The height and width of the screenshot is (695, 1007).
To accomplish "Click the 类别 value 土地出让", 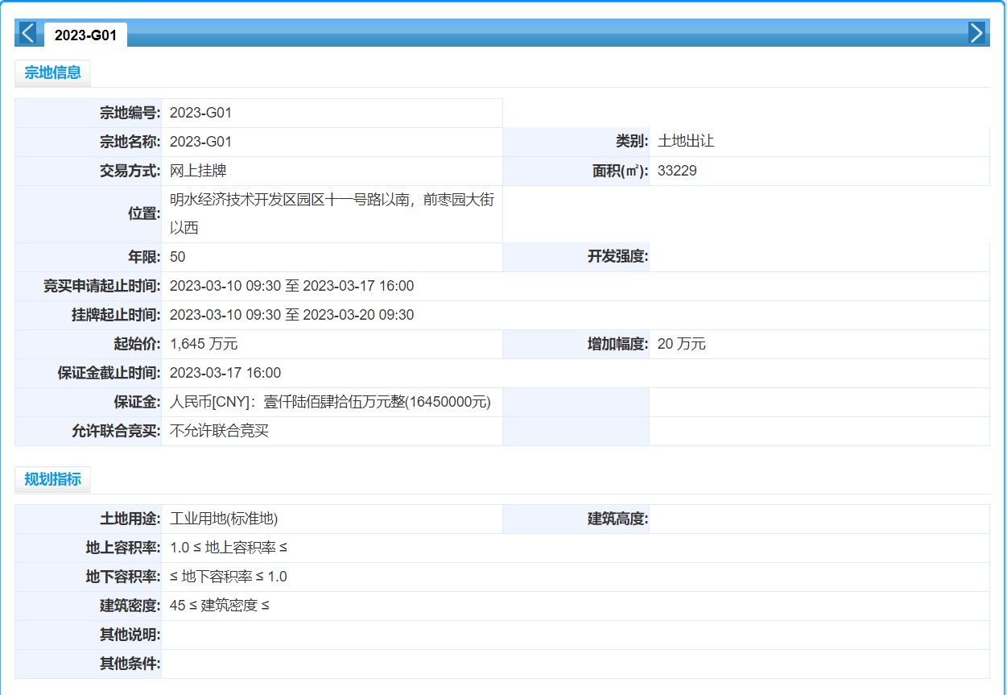I will [x=686, y=142].
